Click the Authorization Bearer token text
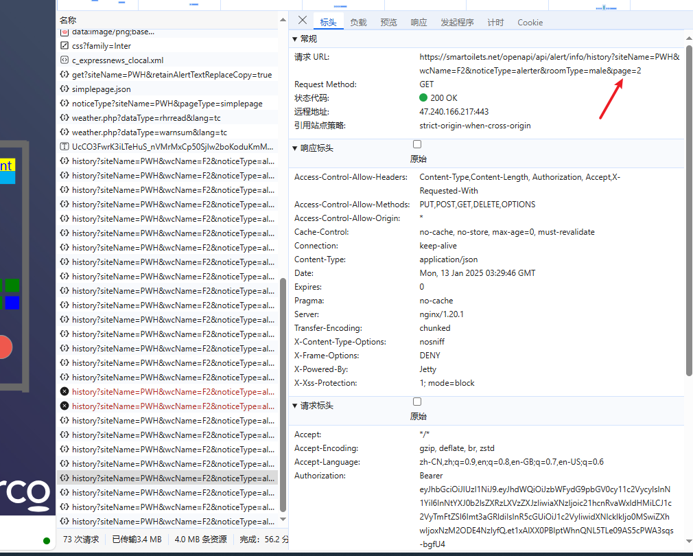This screenshot has height=556, width=693. 546,510
